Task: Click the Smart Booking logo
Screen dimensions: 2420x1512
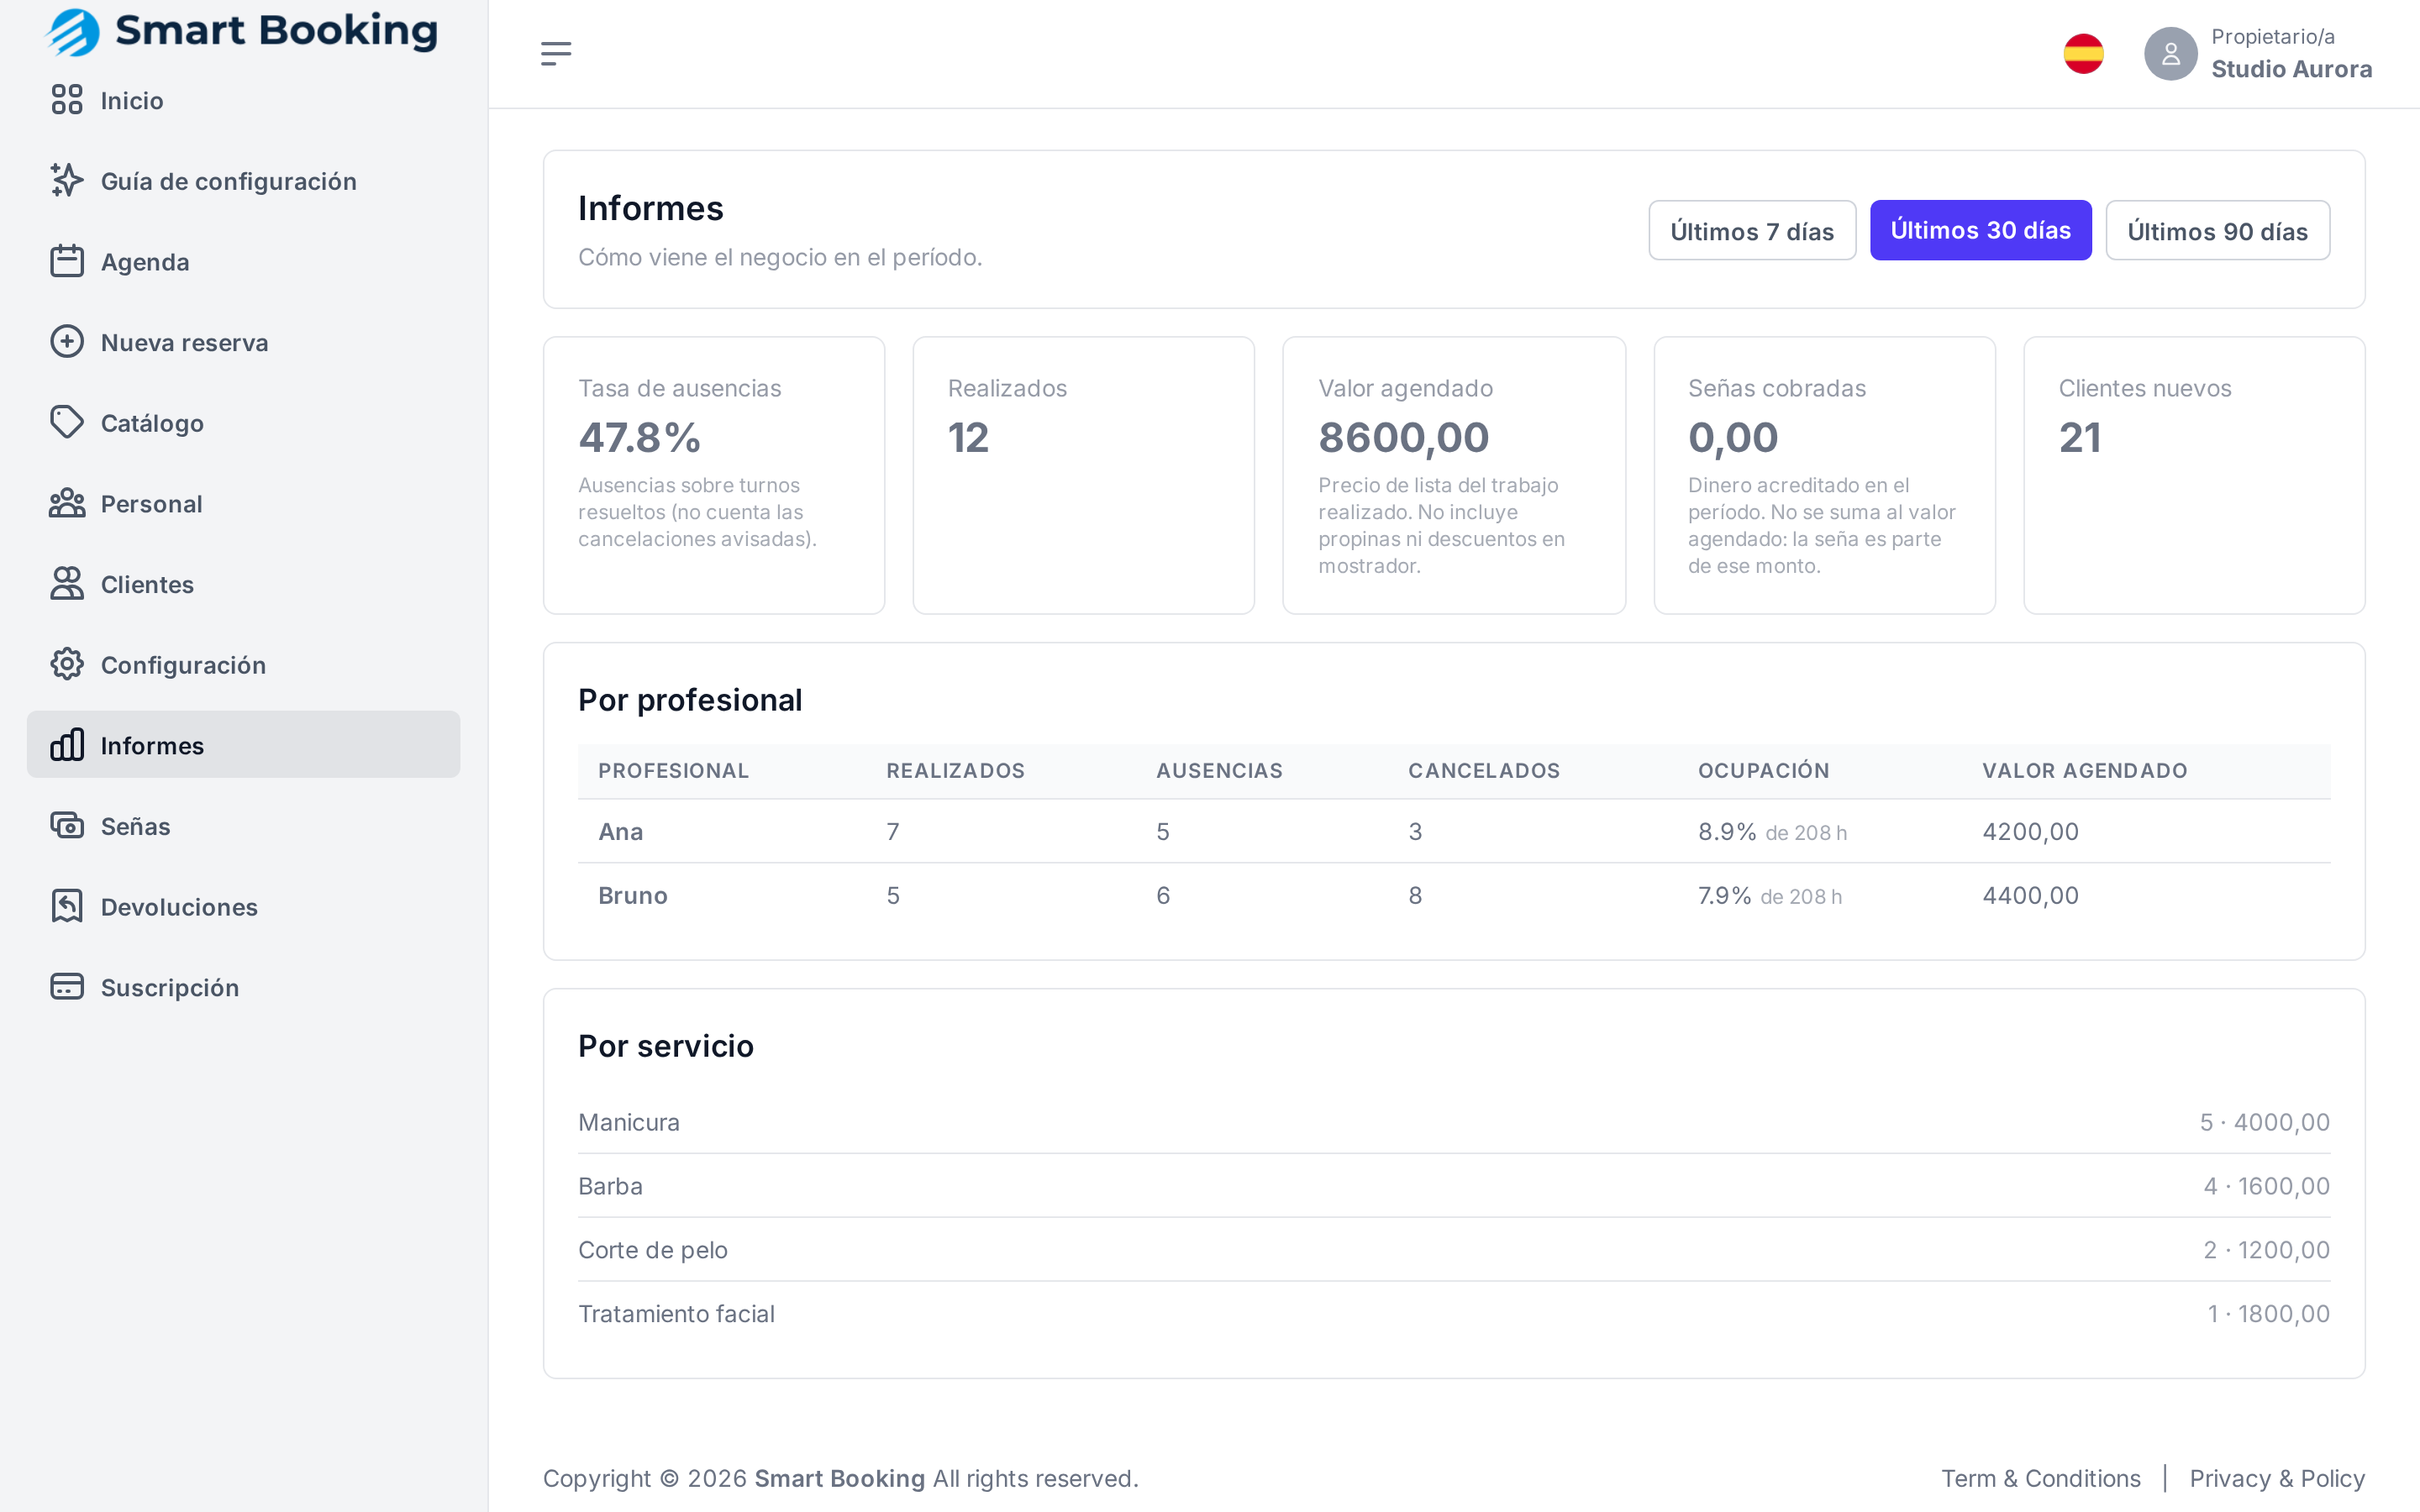Action: (242, 31)
